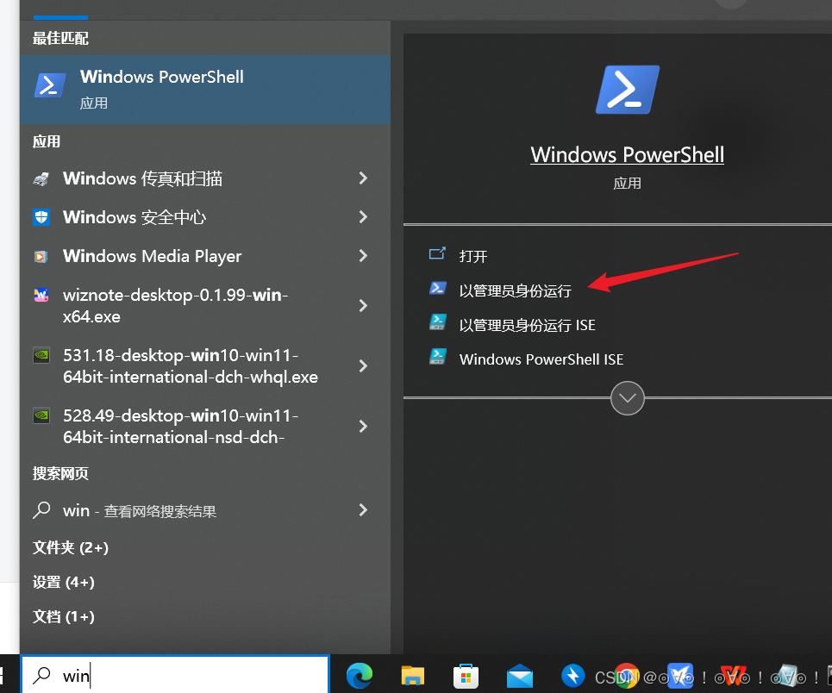Screen dimensions: 832x693
Task: Click Windows Media Player result text
Action: pos(153,256)
